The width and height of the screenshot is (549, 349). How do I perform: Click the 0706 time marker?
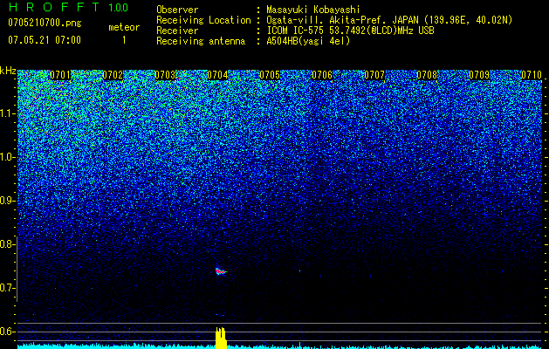tap(322, 75)
